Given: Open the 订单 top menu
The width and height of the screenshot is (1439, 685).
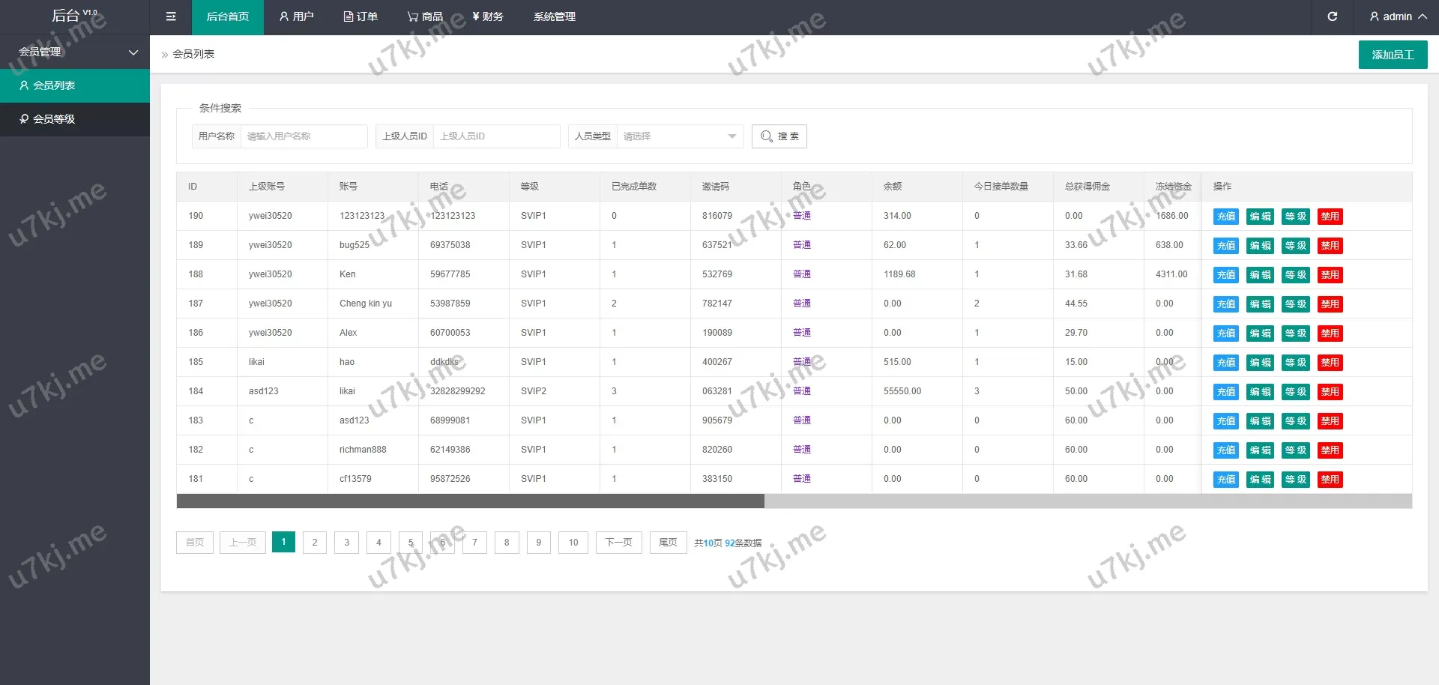Looking at the screenshot, I should pyautogui.click(x=360, y=16).
